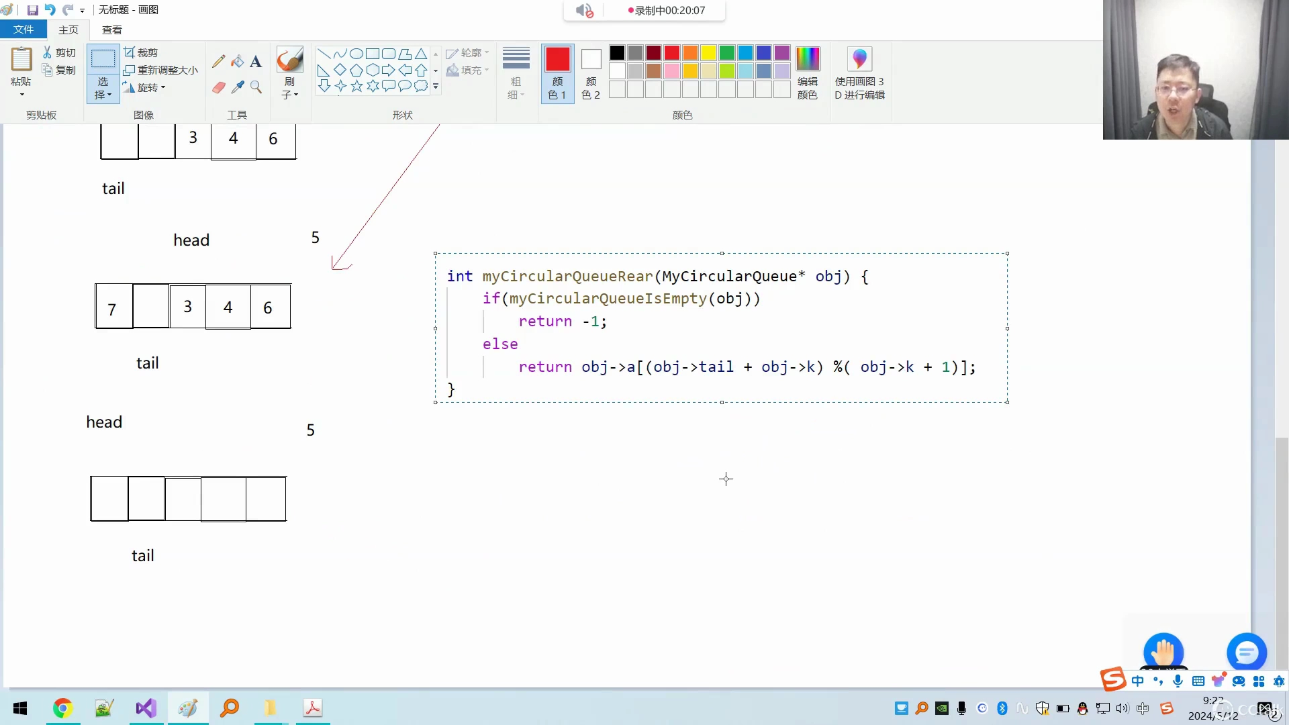Open the Quick Access Toolbar customize arrow
This screenshot has height=725, width=1289.
pyautogui.click(x=82, y=11)
